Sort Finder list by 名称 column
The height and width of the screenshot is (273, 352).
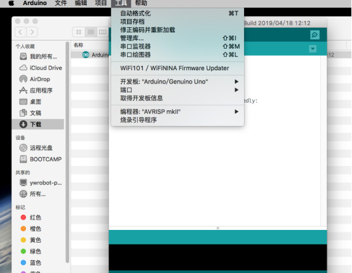(79, 45)
